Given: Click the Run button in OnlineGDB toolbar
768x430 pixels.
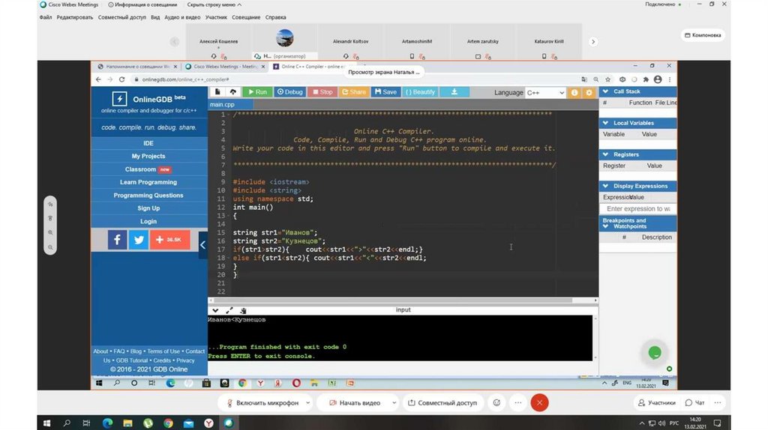Looking at the screenshot, I should (258, 92).
